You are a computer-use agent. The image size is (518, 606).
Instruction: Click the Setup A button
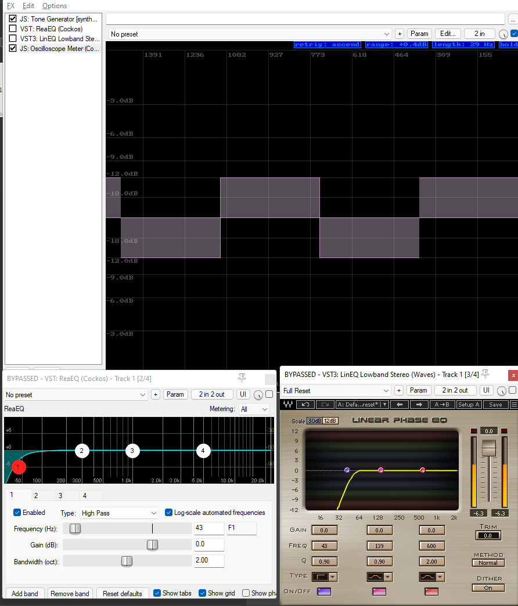point(469,404)
